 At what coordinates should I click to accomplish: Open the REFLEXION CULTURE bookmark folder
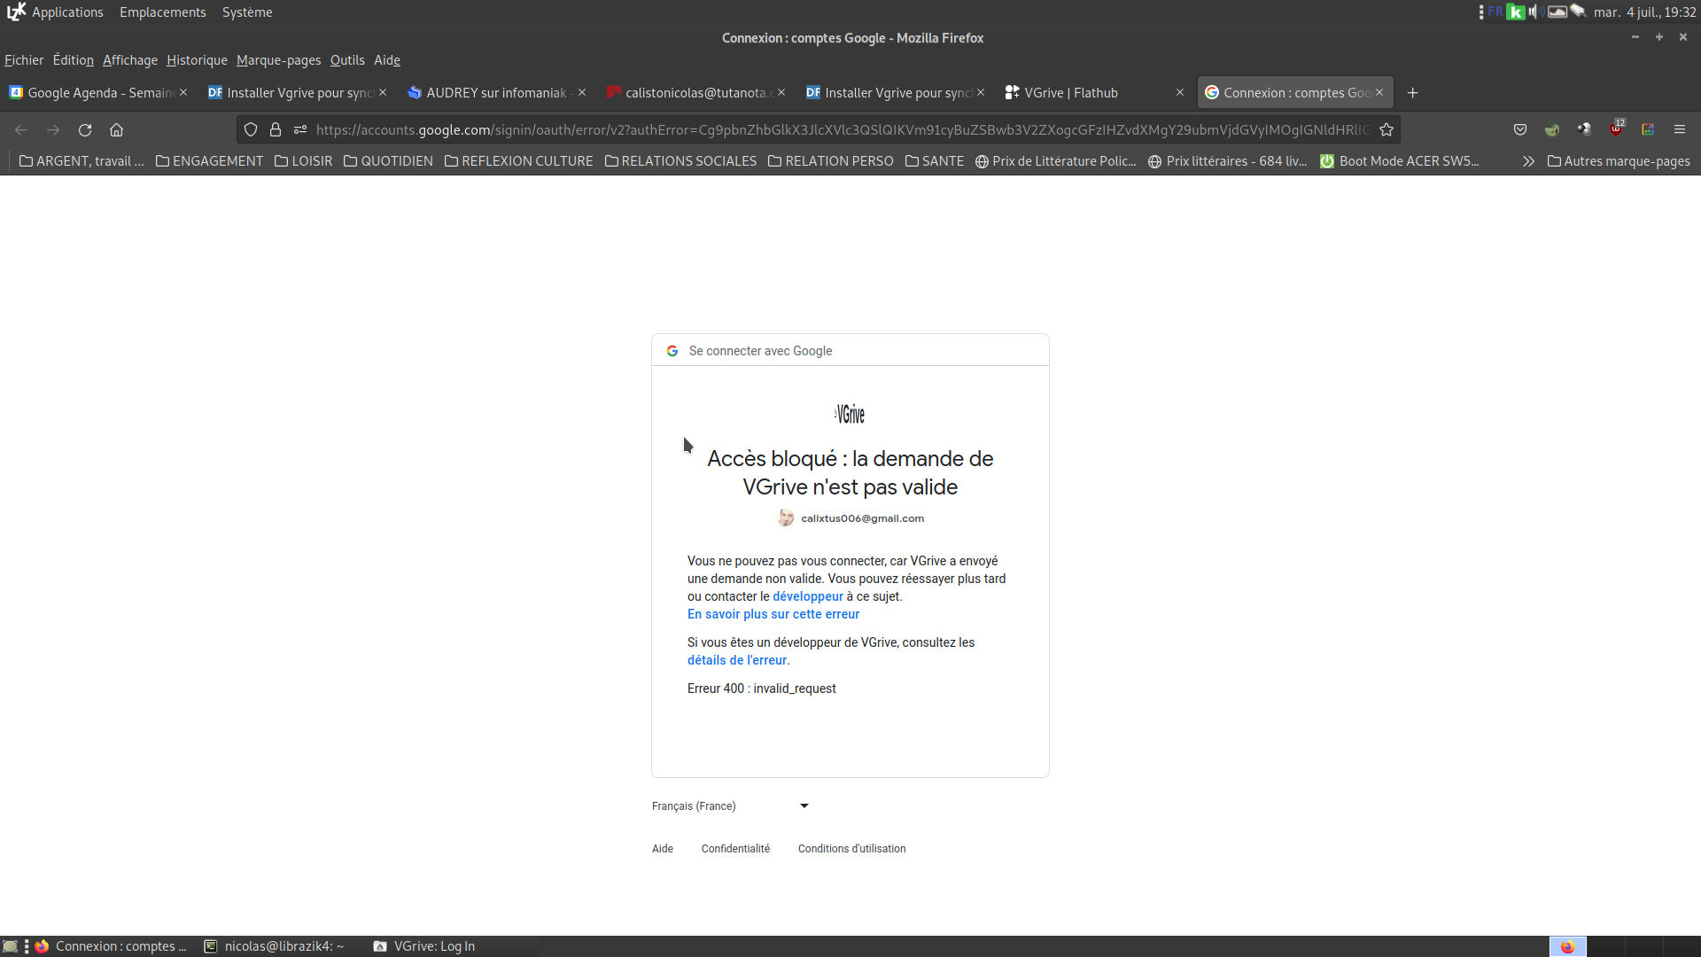[518, 161]
